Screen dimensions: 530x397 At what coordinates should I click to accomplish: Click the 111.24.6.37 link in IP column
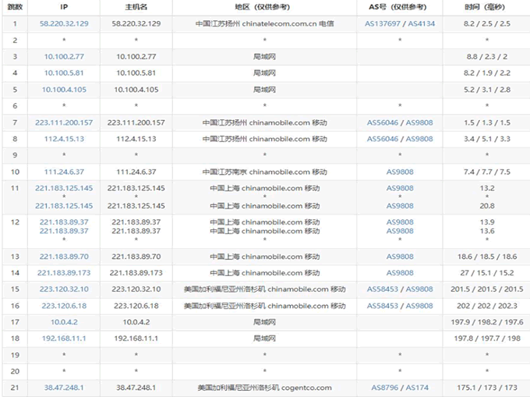tap(64, 172)
